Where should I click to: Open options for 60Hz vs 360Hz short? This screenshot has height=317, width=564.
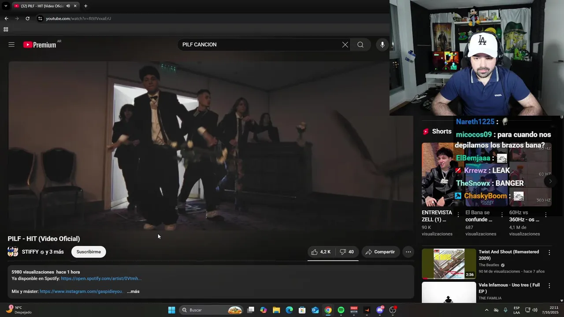(545, 215)
